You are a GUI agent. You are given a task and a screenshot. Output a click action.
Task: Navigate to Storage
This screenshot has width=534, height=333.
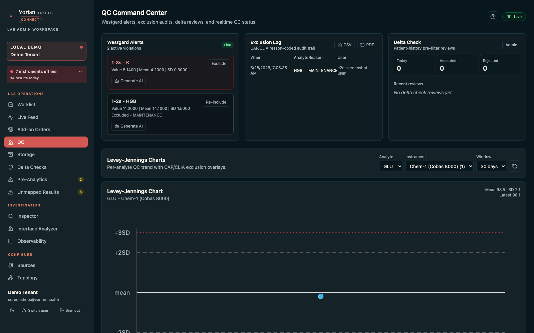coord(46,155)
